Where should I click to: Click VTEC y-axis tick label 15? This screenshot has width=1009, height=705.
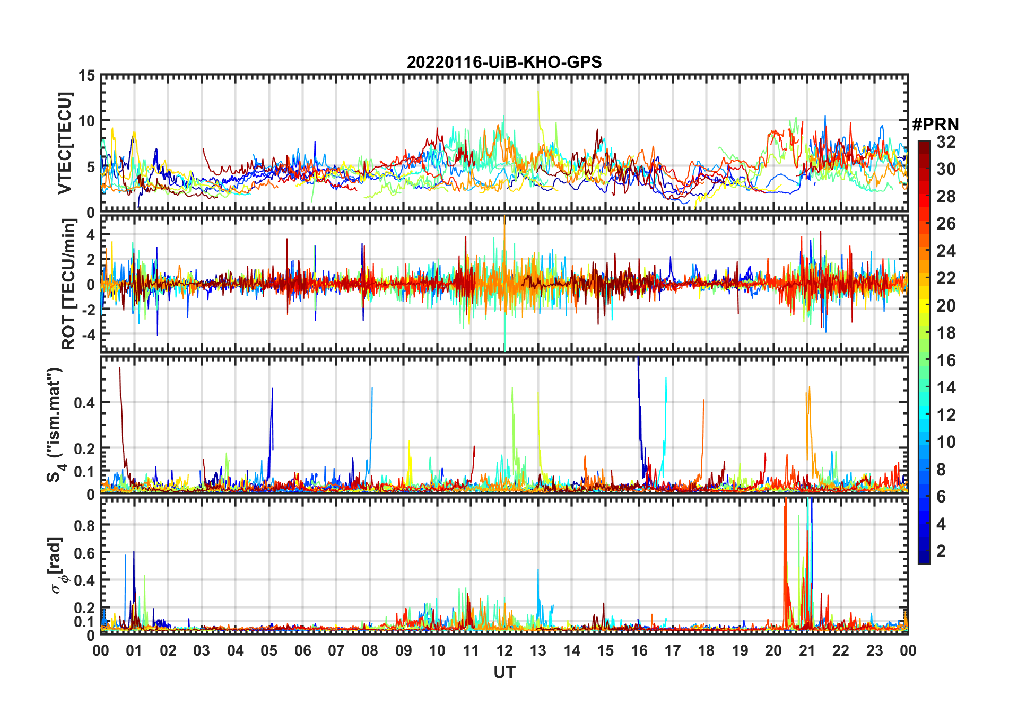tap(87, 75)
